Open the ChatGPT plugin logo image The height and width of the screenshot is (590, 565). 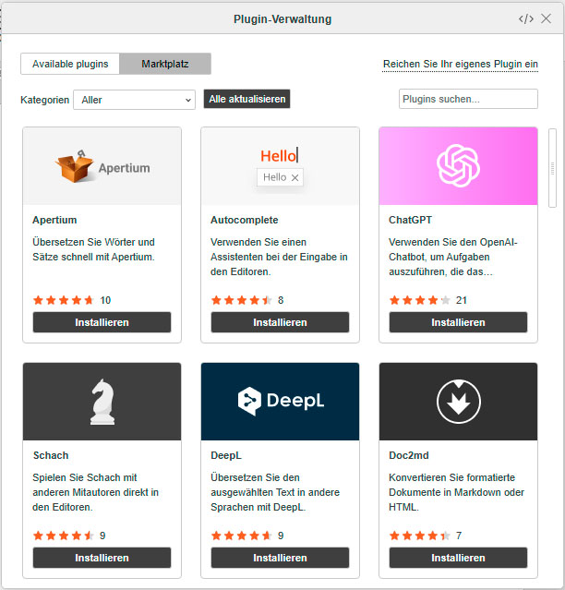coord(458,166)
